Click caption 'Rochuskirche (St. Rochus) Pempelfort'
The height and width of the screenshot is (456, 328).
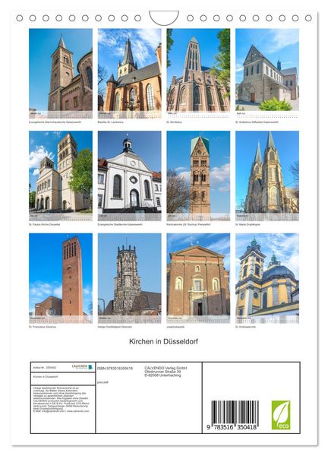point(188,224)
